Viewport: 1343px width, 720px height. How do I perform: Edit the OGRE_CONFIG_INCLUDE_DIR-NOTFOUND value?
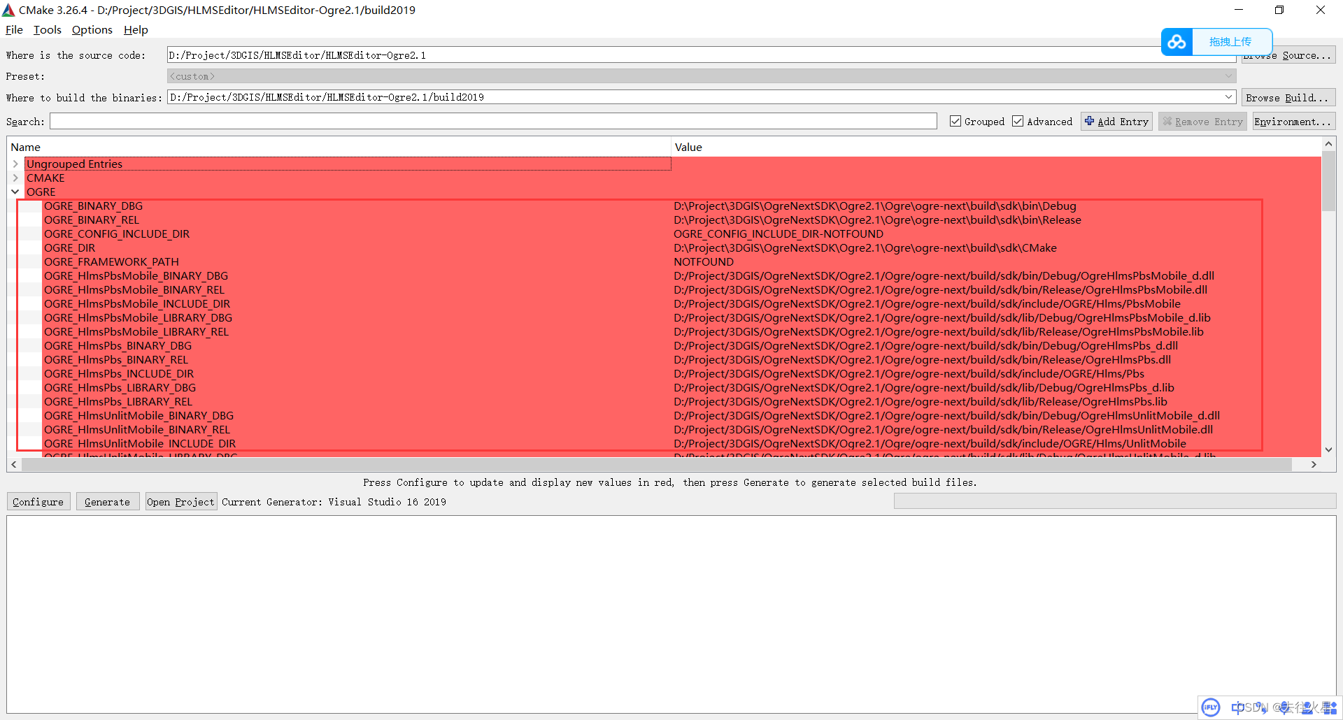779,233
